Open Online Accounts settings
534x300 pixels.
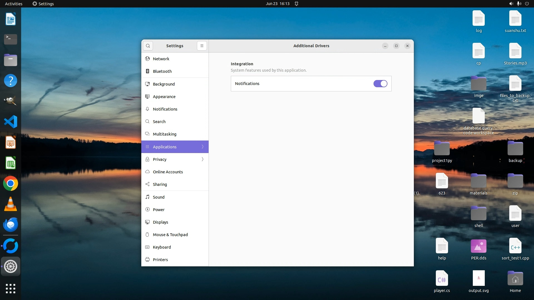tap(168, 172)
